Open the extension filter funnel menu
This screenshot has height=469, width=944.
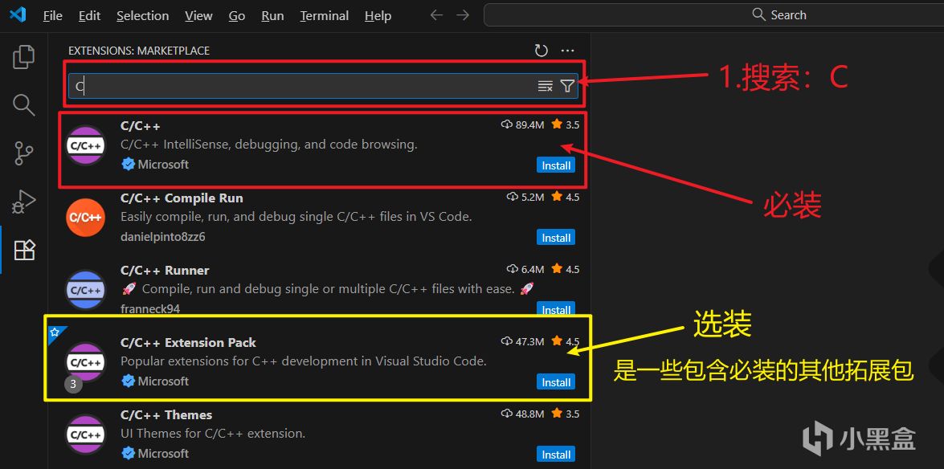(567, 86)
